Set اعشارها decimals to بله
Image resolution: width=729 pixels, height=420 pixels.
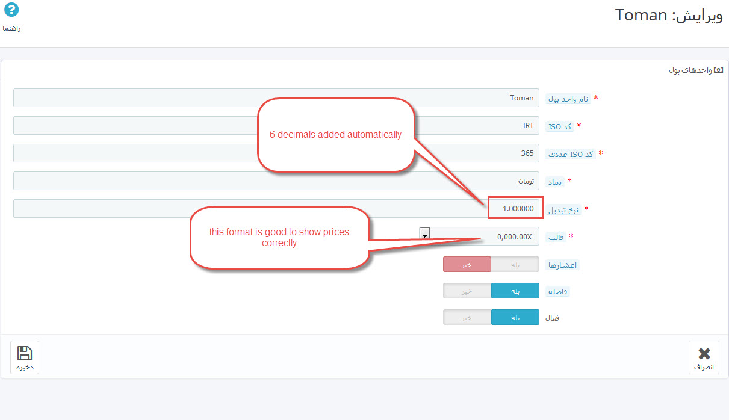[x=515, y=265]
